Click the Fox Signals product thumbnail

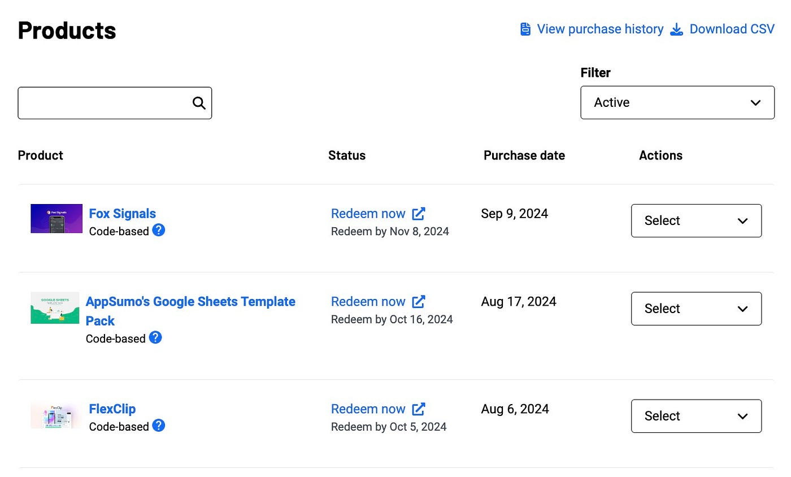(56, 219)
